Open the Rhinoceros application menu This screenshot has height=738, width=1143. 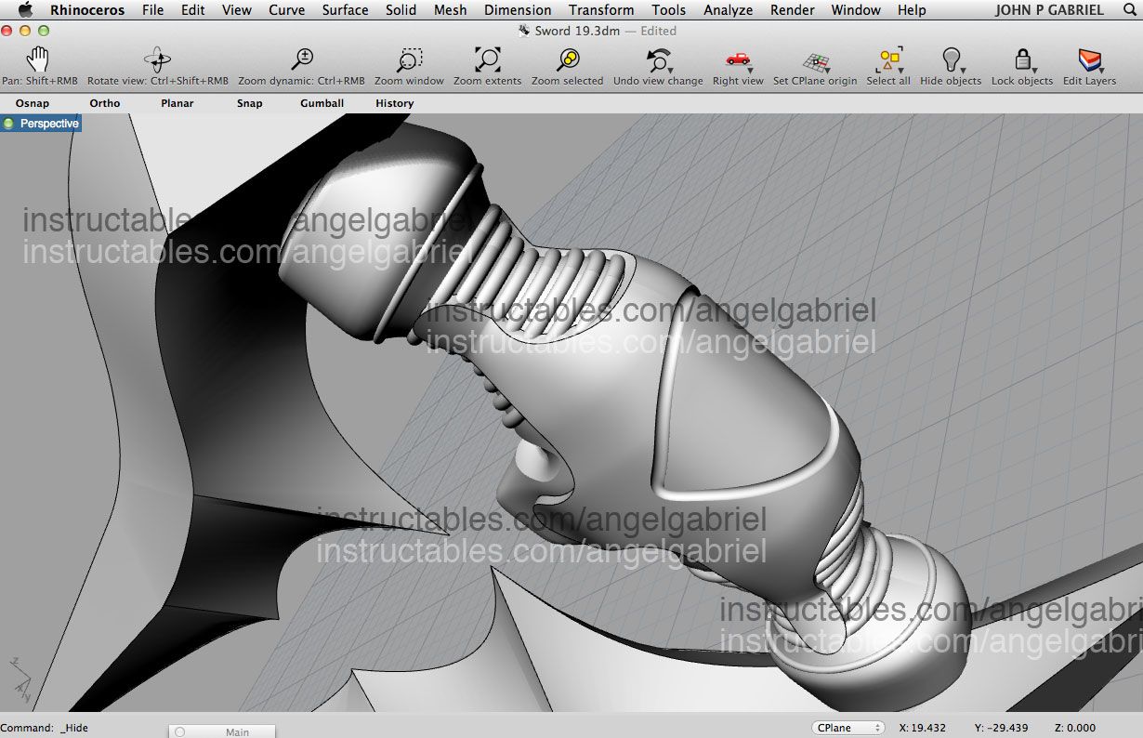86,10
